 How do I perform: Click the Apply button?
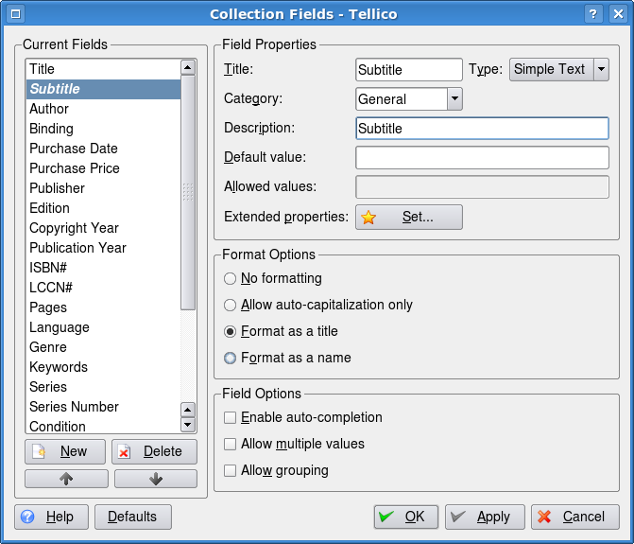tap(485, 517)
